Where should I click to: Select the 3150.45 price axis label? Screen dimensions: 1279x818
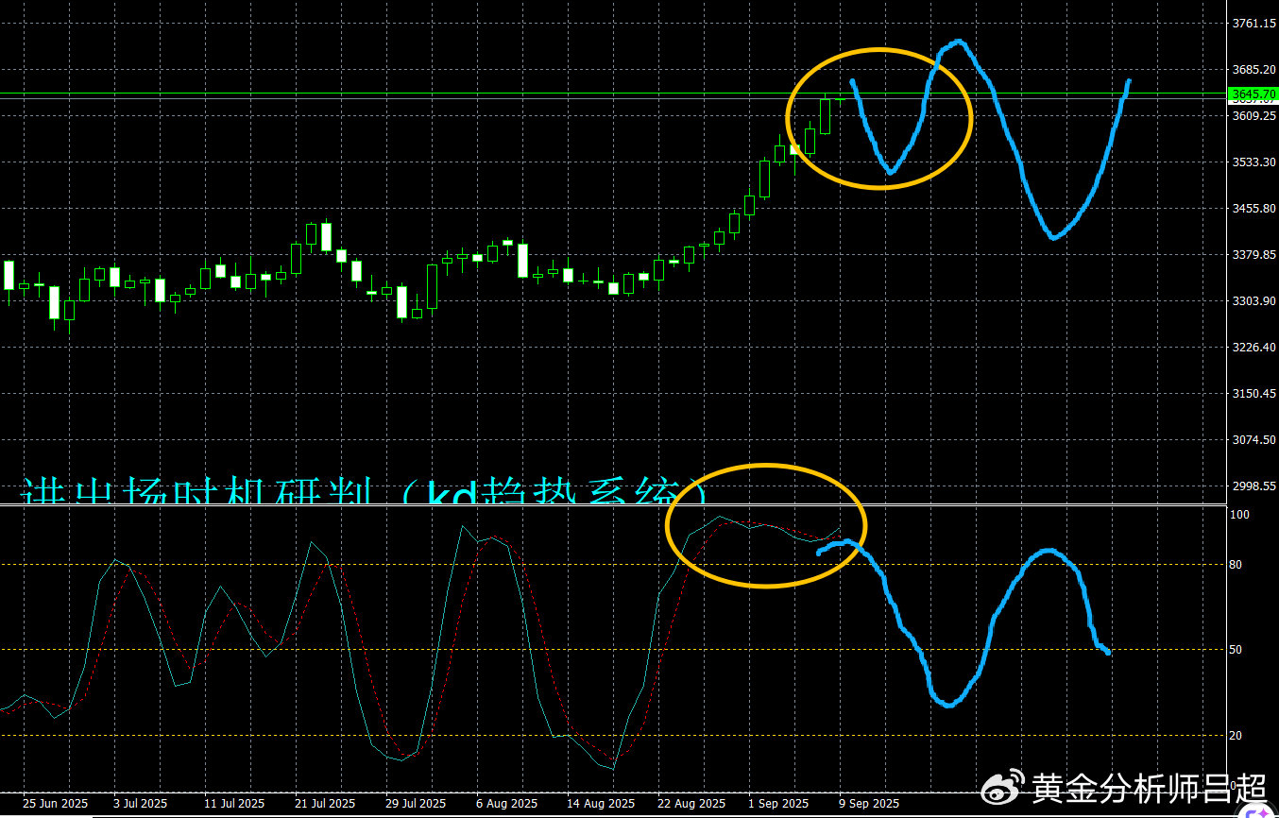pyautogui.click(x=1254, y=394)
